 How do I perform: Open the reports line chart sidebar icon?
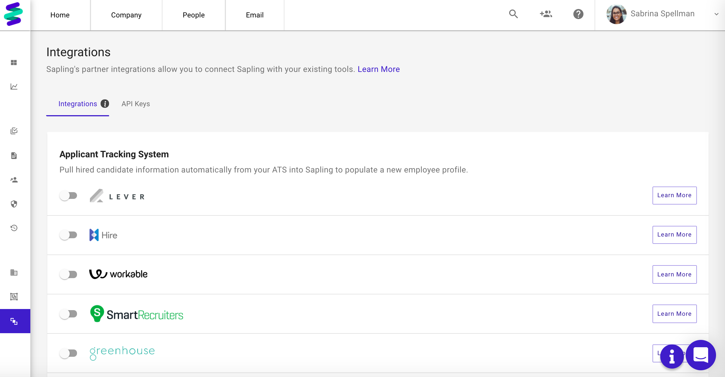tap(14, 86)
